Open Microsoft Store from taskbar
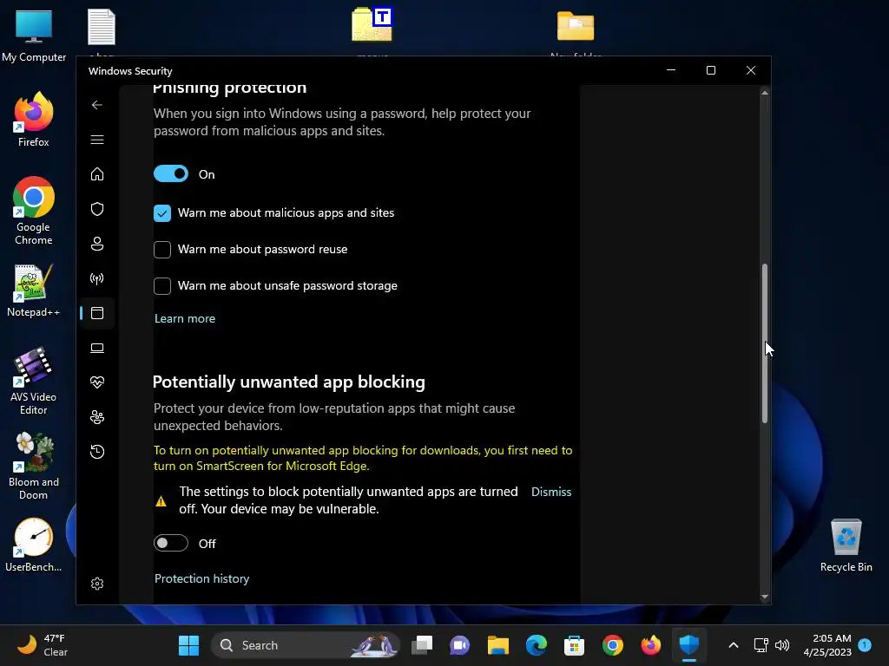 (x=575, y=645)
